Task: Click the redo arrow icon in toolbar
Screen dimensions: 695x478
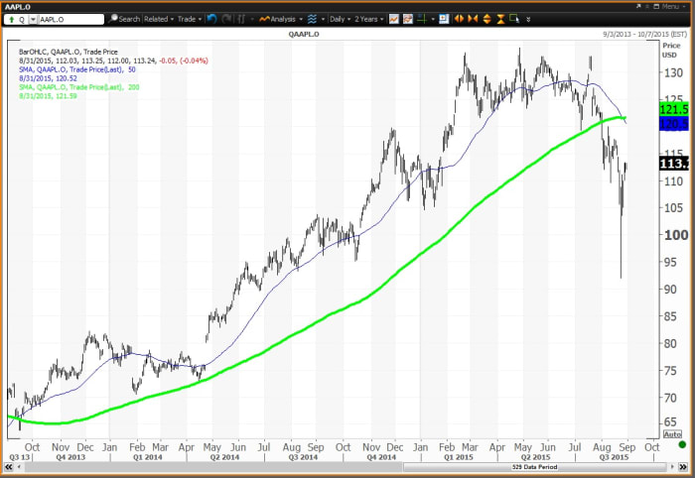Action: 227,19
